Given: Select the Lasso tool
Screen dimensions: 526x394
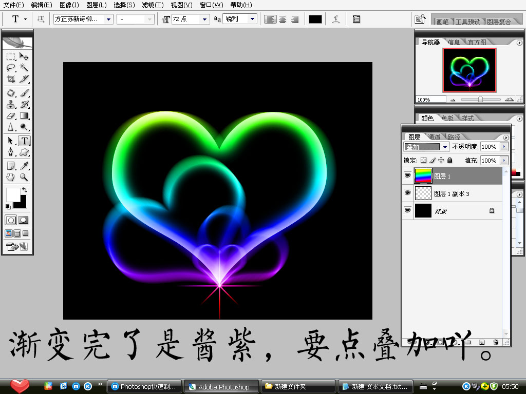Looking at the screenshot, I should coord(11,68).
